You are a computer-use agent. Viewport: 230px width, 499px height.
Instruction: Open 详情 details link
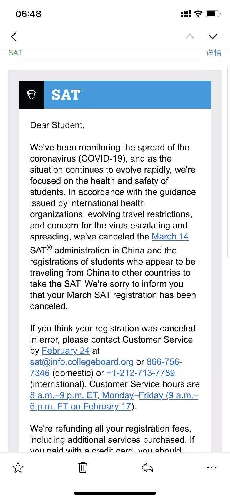click(214, 53)
